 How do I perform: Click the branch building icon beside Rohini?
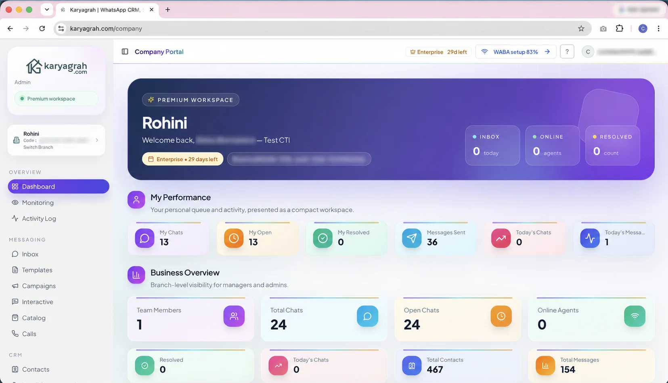[x=17, y=140]
